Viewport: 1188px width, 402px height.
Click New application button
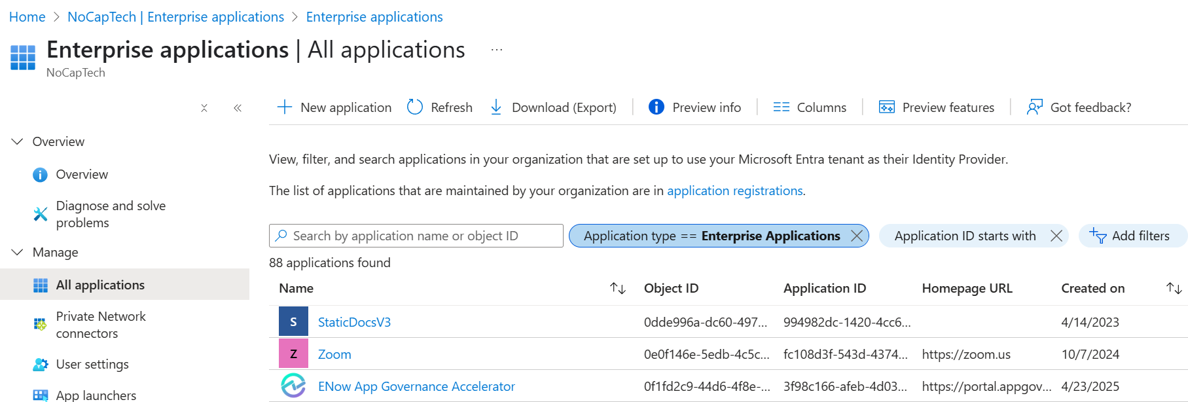334,107
